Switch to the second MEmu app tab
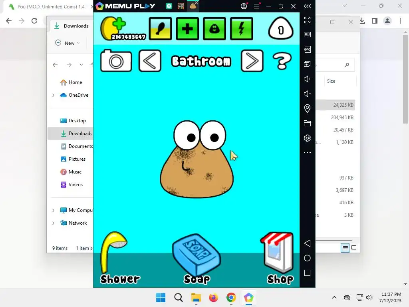The width and height of the screenshot is (409, 307). tap(181, 6)
